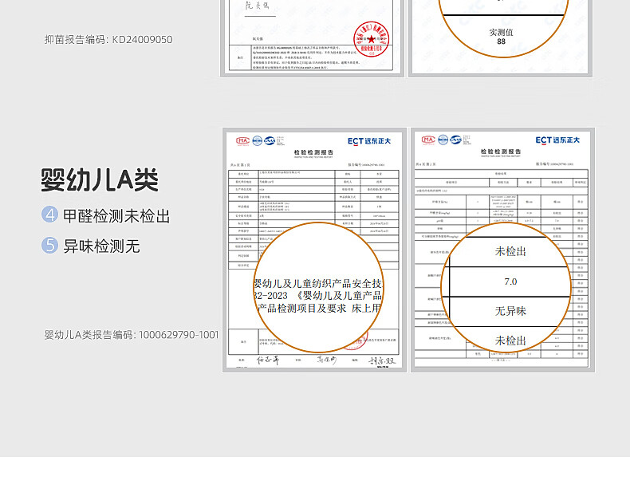The height and width of the screenshot is (504, 630).
Task: Click the 实测值 88 magnified value
Action: click(x=501, y=37)
